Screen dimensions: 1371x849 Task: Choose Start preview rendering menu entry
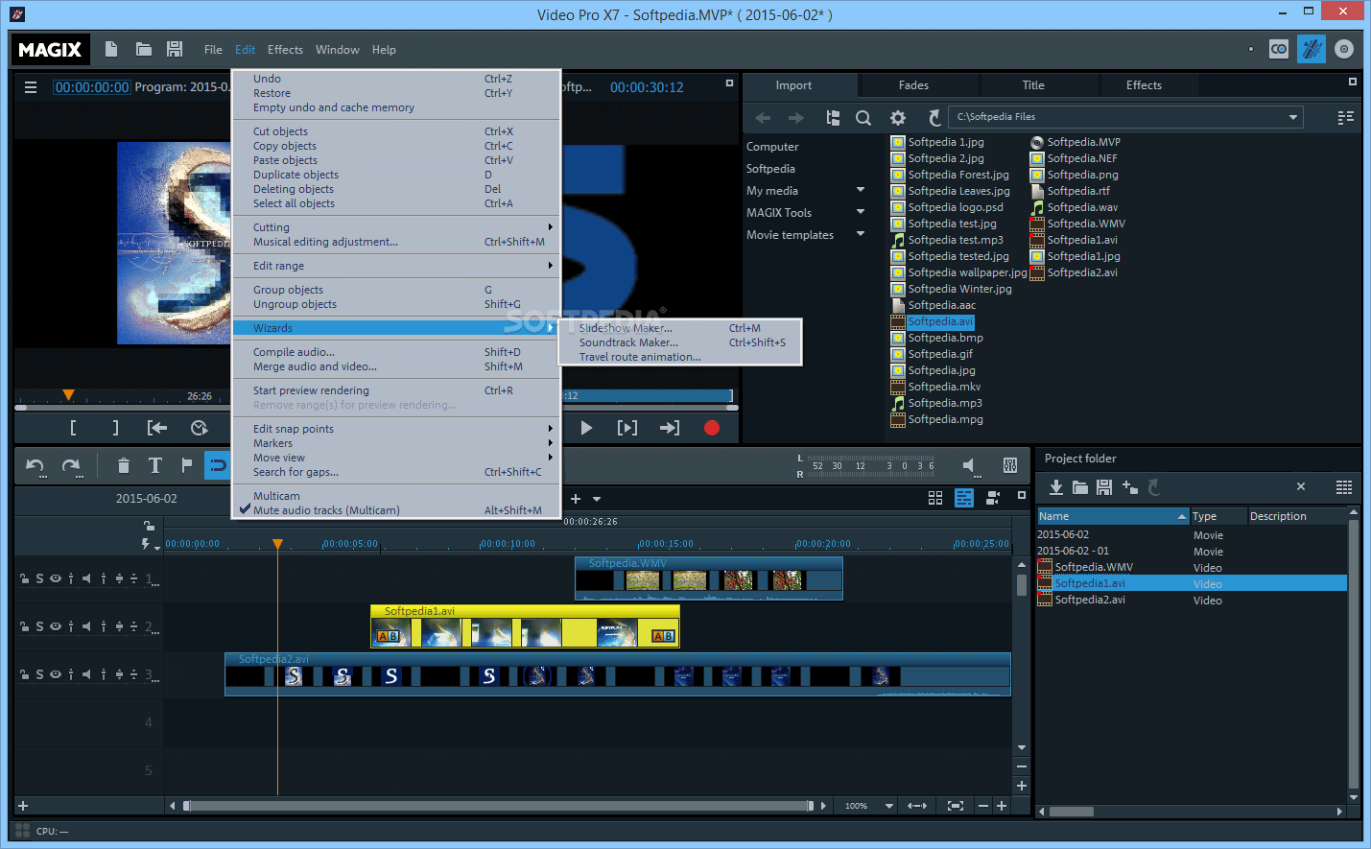395,390
